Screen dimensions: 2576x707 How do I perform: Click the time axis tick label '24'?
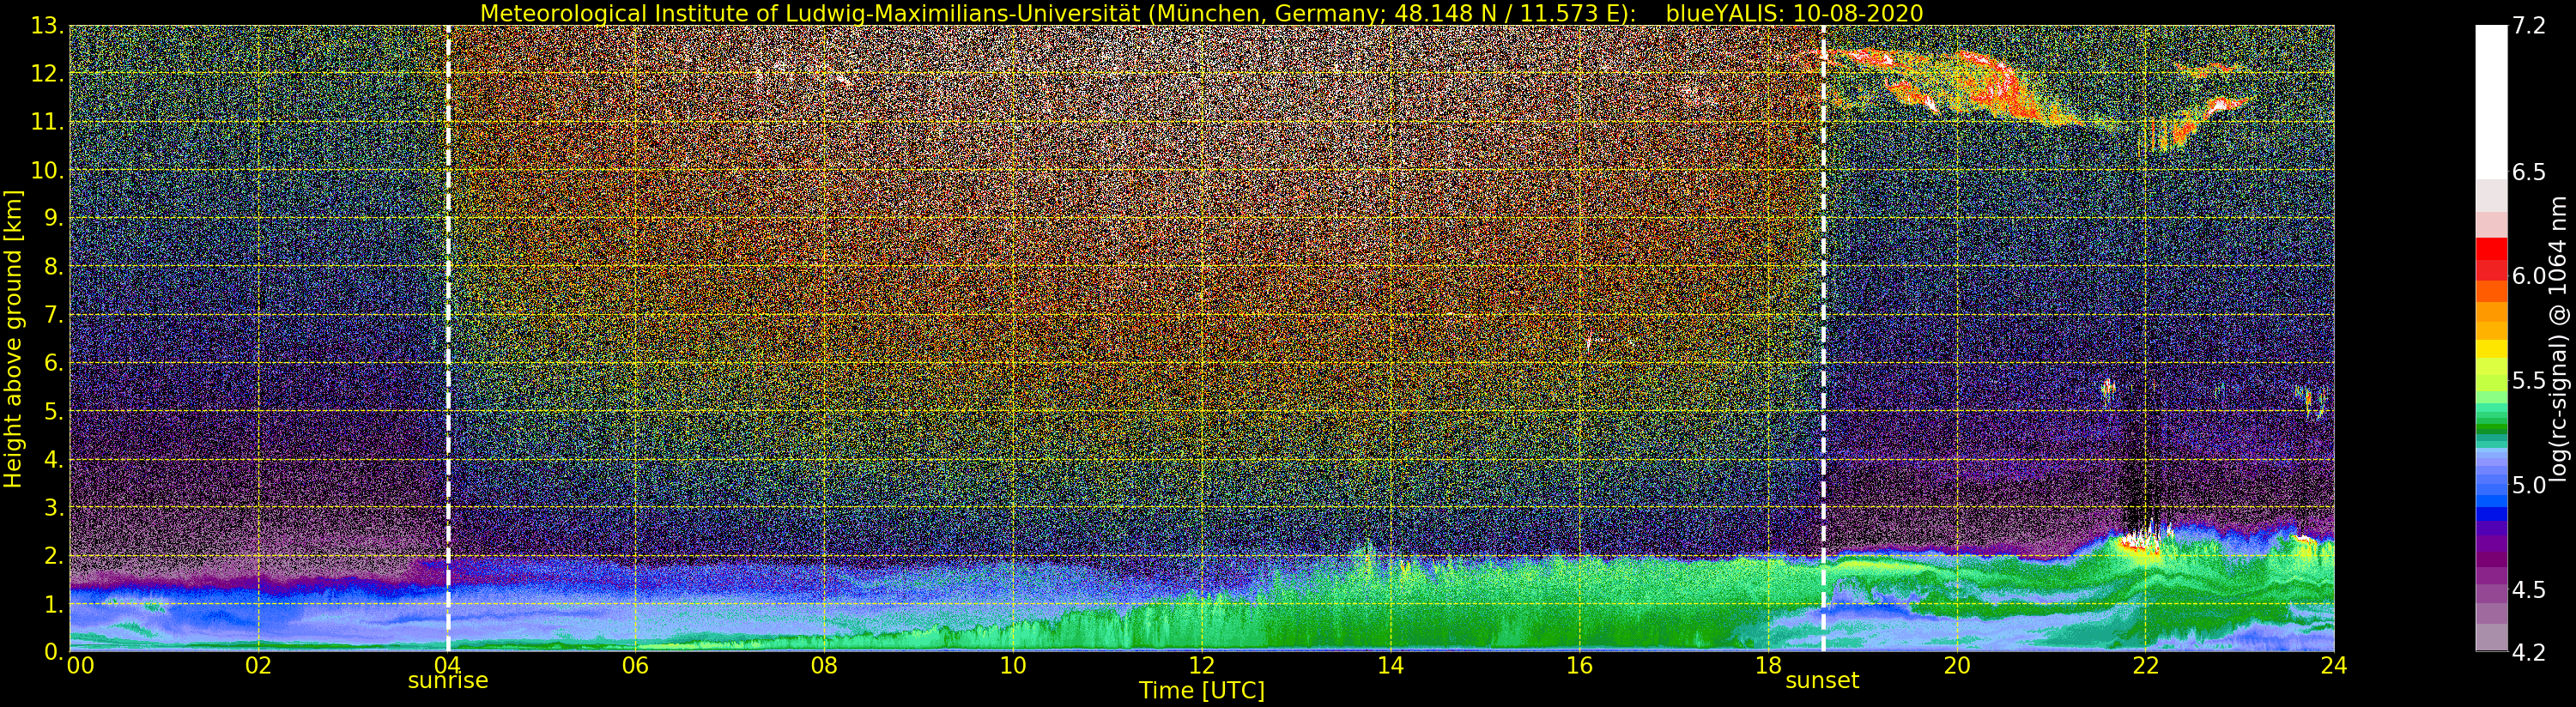tap(2334, 665)
